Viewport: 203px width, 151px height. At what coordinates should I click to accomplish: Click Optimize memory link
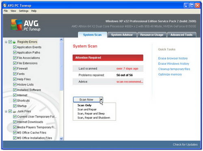[170, 74]
